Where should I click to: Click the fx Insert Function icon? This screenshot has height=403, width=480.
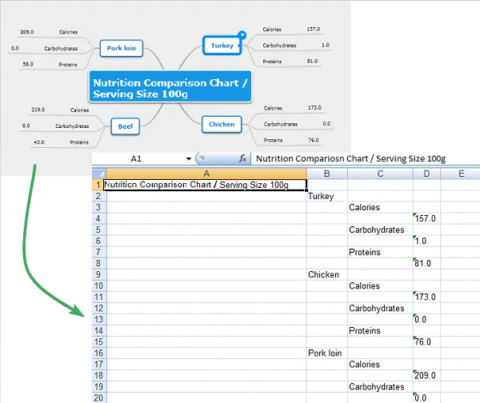[x=243, y=159]
